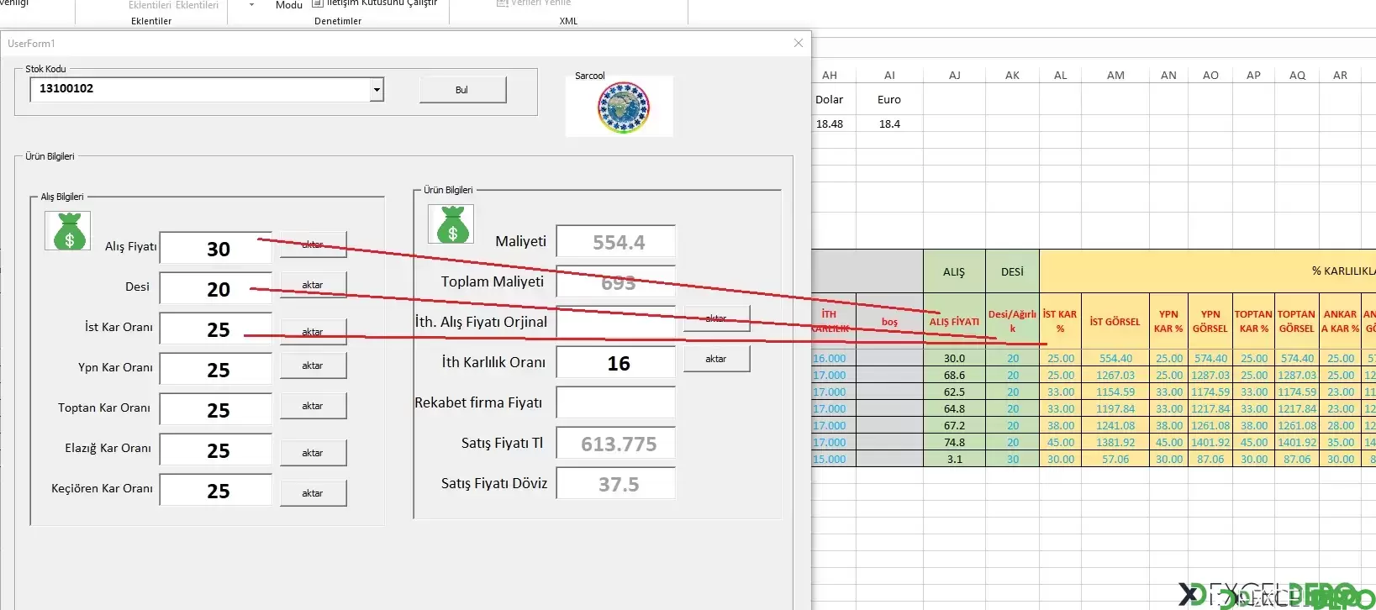Click the Ypn Kar Oranı input field
The width and height of the screenshot is (1376, 610).
click(x=216, y=370)
